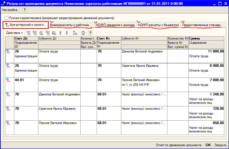
Task: Go to the Предоставленные стандартные tab
Action: click(202, 25)
